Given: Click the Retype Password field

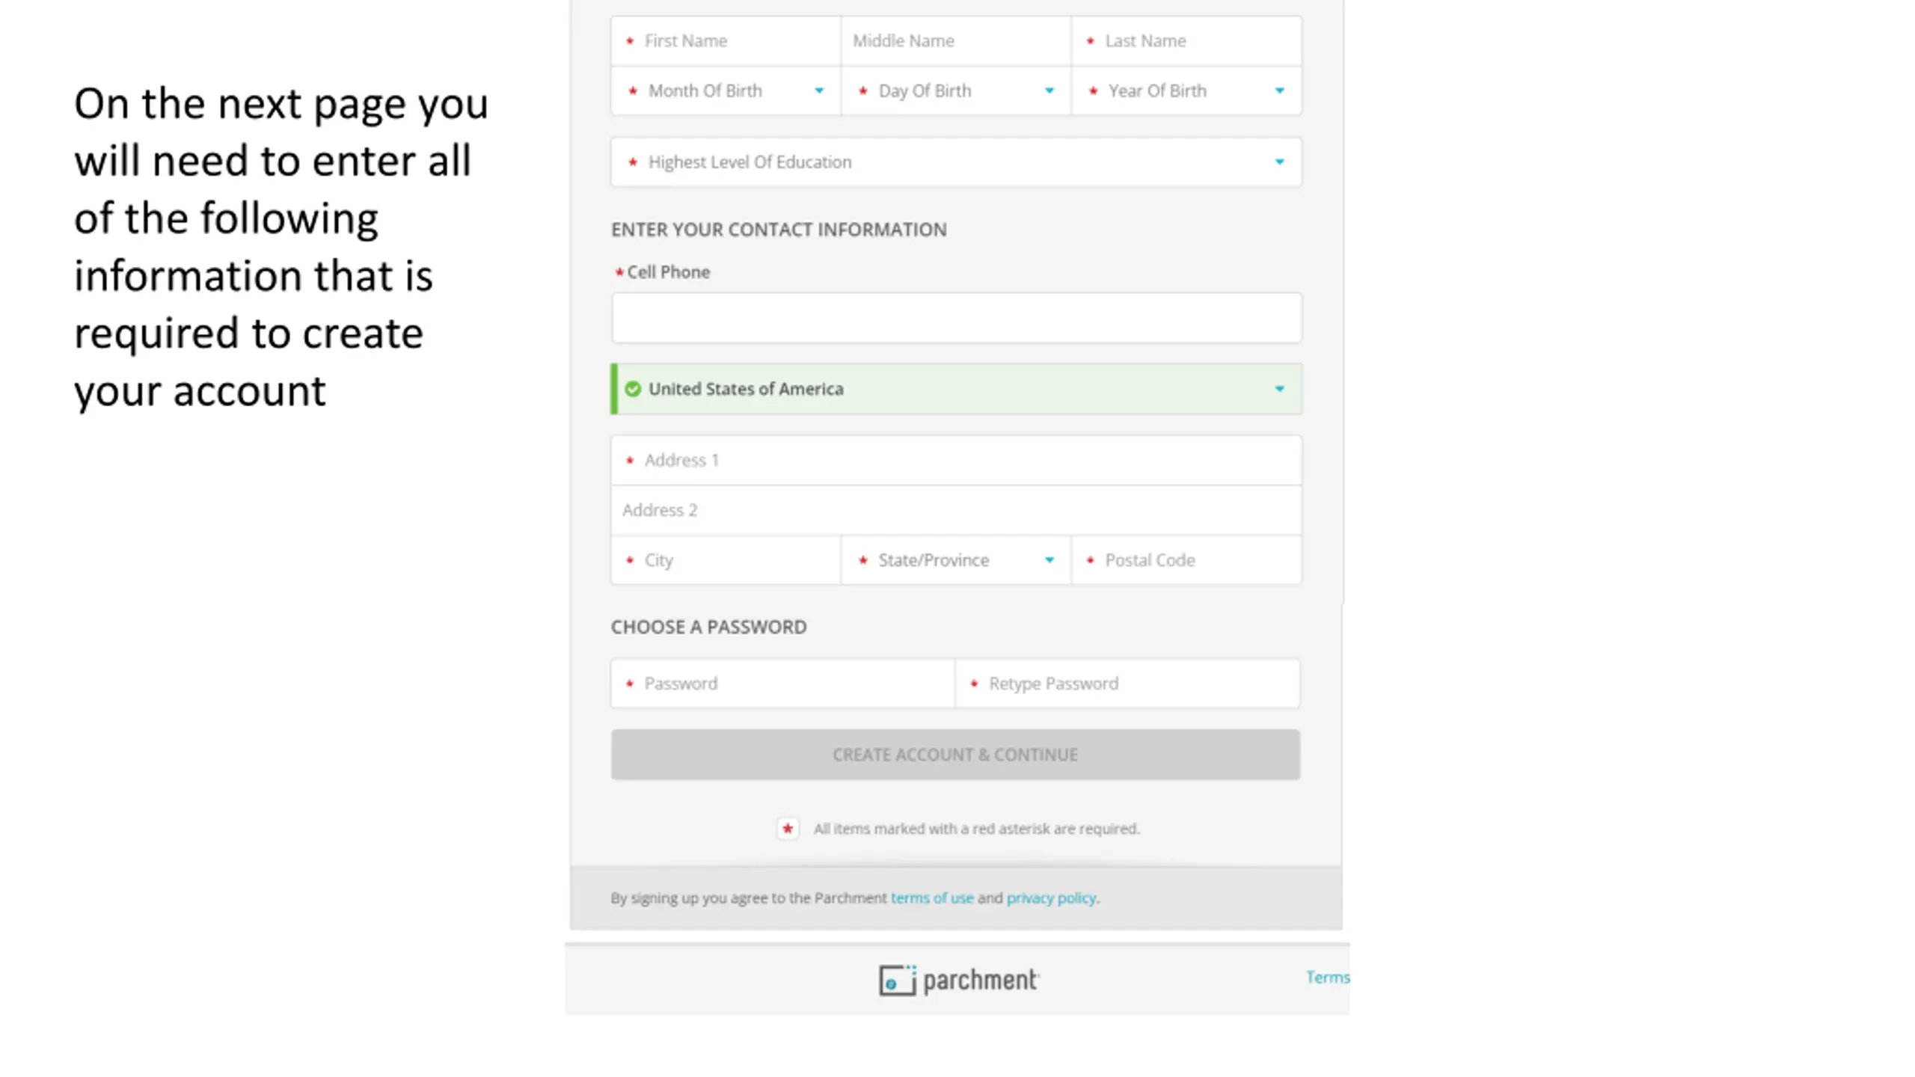Looking at the screenshot, I should coord(1128,684).
